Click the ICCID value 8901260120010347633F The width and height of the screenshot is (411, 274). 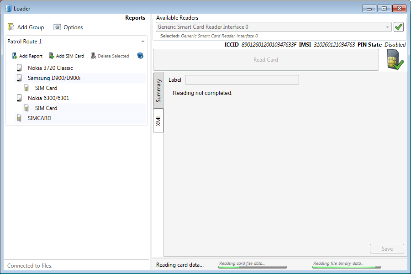coord(269,45)
